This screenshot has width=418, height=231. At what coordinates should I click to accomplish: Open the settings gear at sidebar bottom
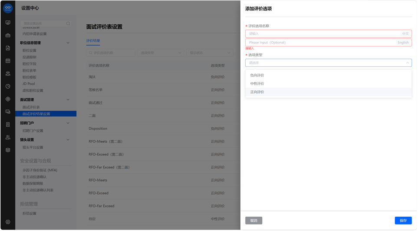(8, 222)
